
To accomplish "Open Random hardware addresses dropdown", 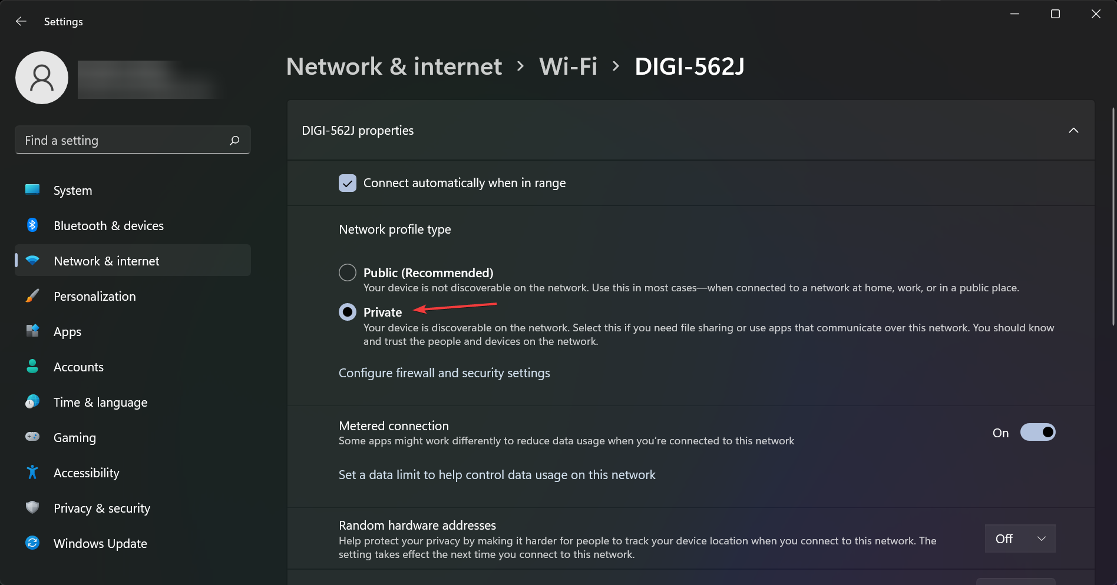I will pyautogui.click(x=1020, y=539).
